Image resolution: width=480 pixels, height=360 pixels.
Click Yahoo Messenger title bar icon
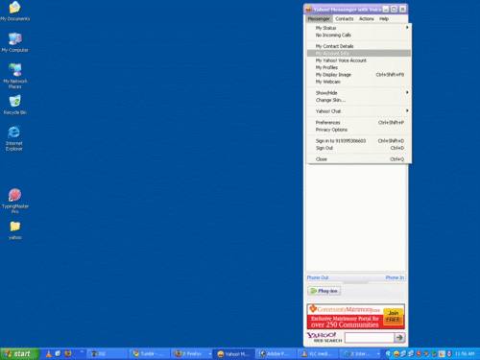pos(308,9)
